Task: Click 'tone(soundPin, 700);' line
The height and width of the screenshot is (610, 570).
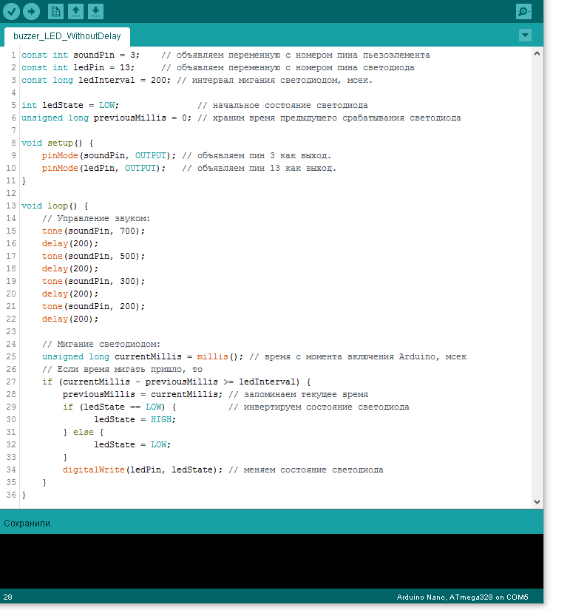Action: pos(93,231)
